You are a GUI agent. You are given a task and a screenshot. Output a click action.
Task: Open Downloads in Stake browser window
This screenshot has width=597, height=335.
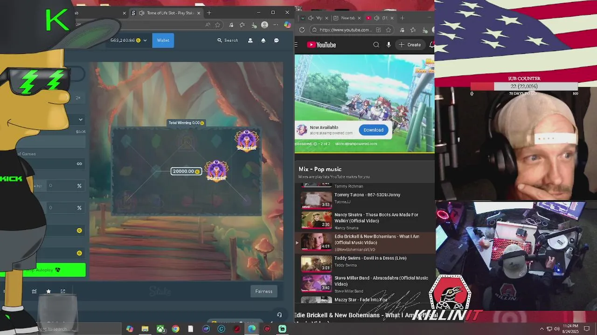tap(254, 25)
